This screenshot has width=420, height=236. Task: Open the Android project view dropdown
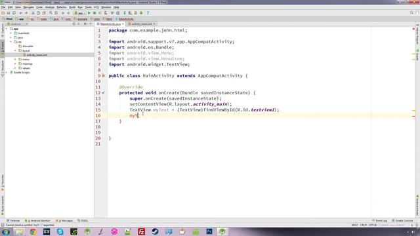pos(17,24)
